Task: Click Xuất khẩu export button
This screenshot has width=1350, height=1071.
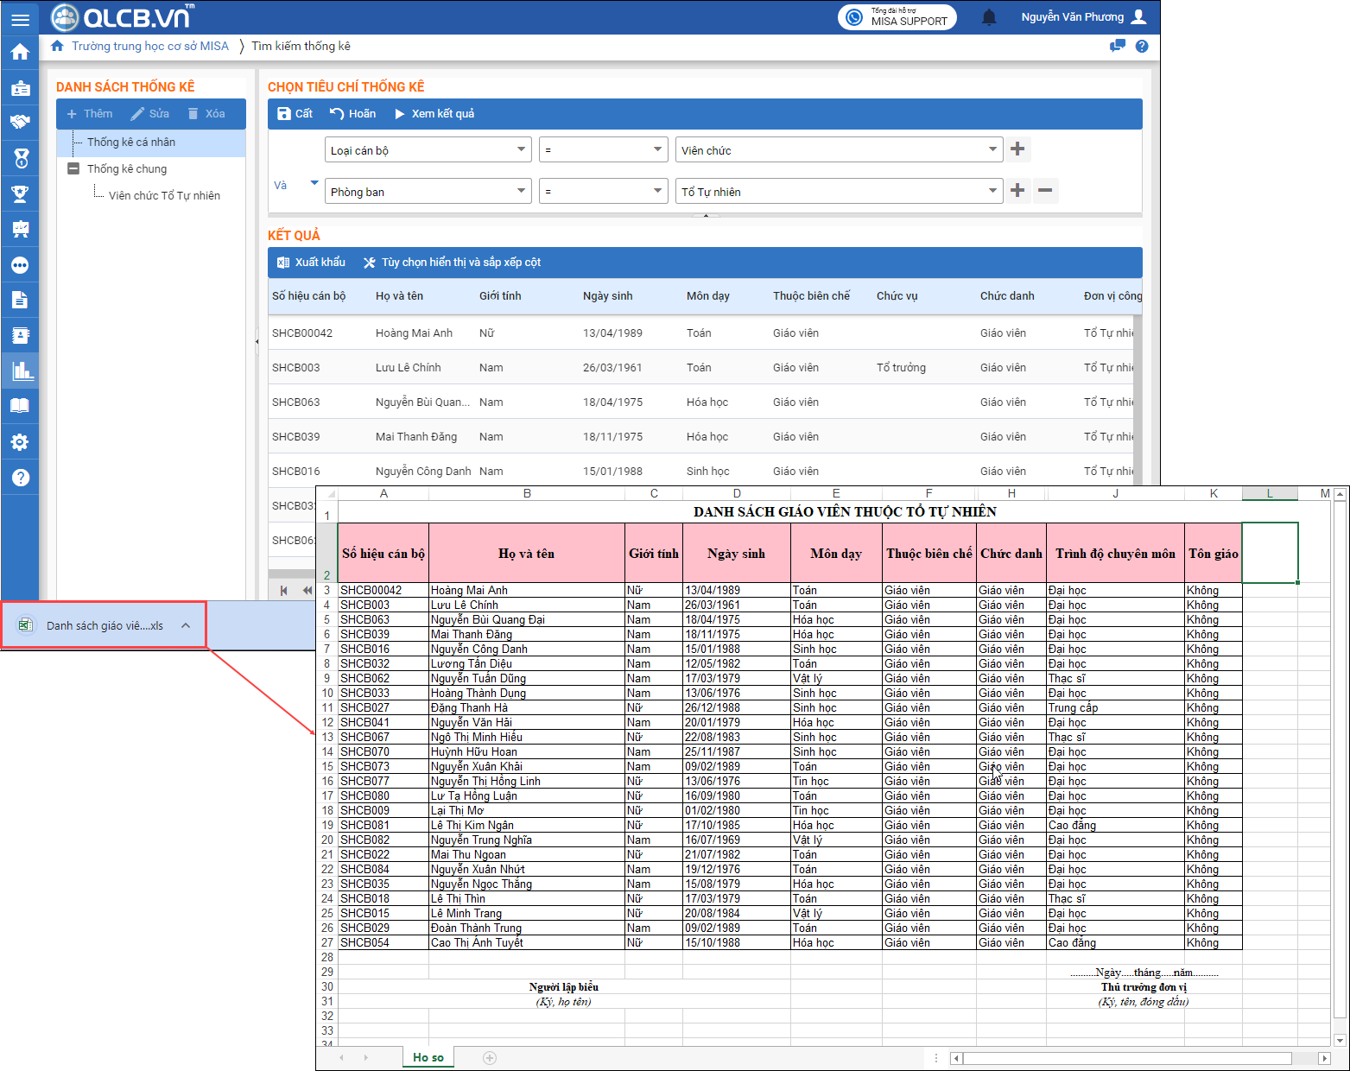Action: coord(311,263)
